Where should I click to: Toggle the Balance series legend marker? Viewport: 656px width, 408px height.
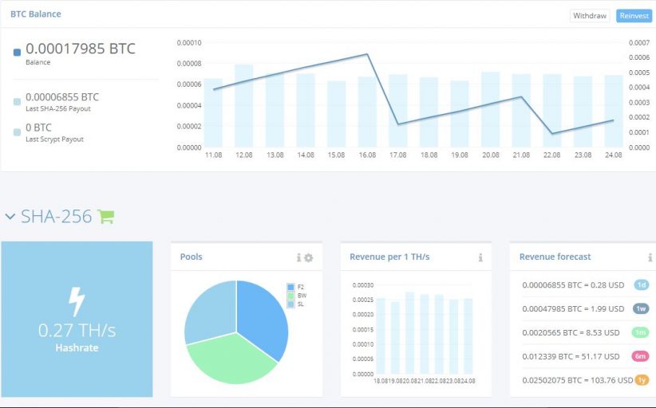pos(18,53)
